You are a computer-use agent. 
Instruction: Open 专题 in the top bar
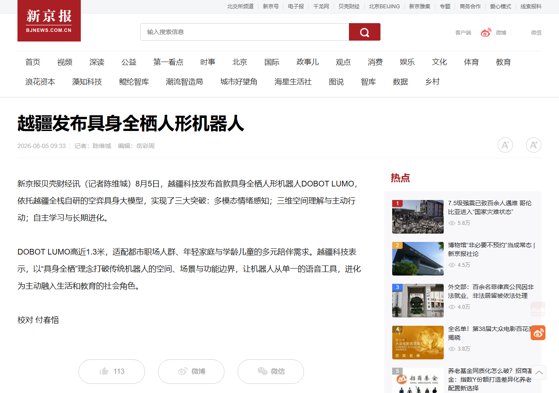pyautogui.click(x=445, y=7)
